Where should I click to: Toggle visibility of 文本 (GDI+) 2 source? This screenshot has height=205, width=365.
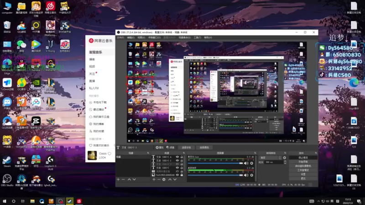coord(177,160)
